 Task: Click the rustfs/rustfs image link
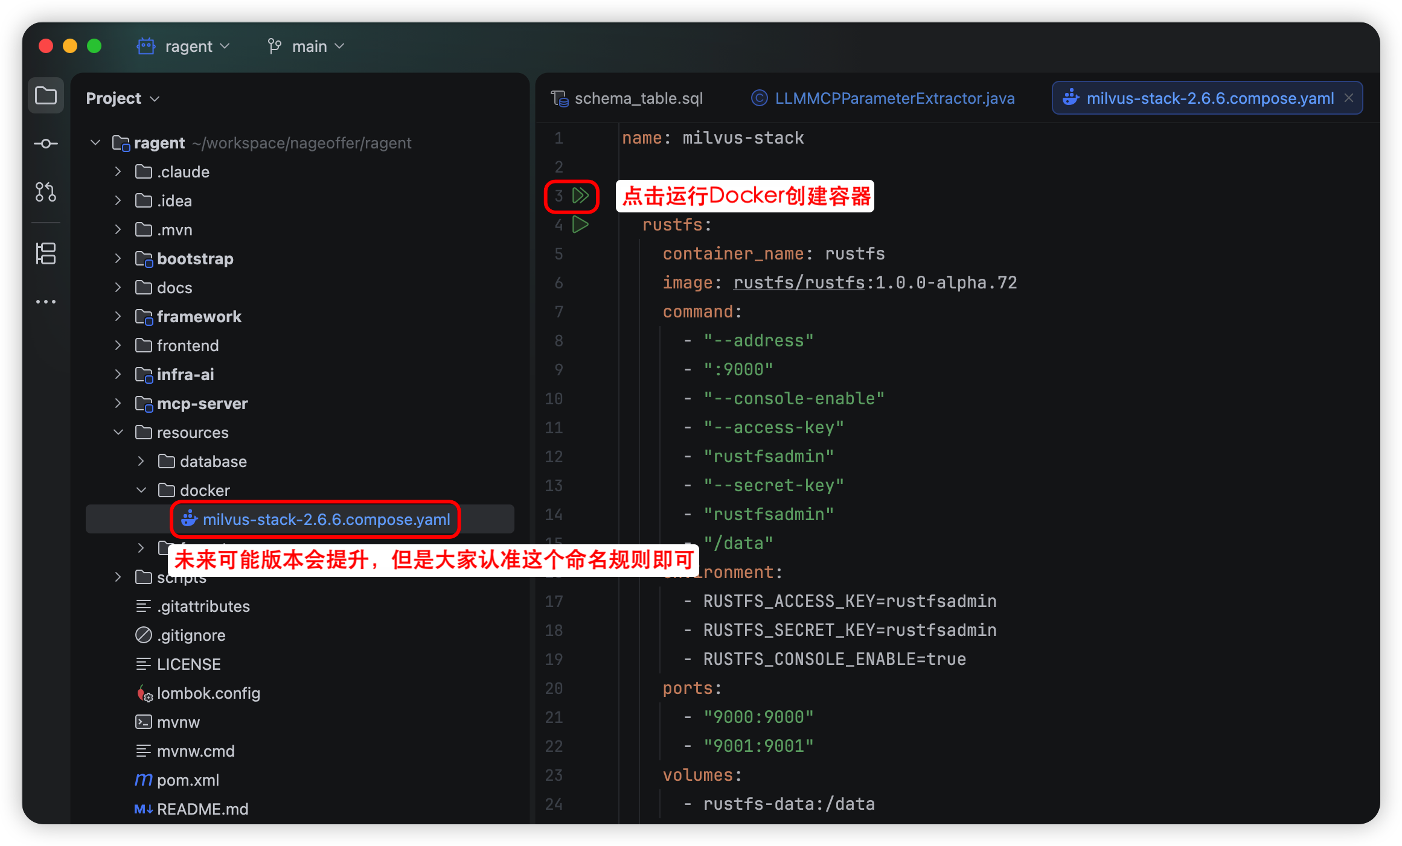pyautogui.click(x=798, y=283)
